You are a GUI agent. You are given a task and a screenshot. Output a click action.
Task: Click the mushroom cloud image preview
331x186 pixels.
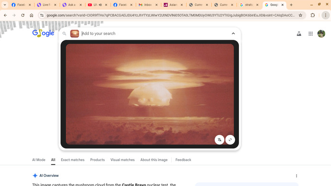click(x=150, y=94)
